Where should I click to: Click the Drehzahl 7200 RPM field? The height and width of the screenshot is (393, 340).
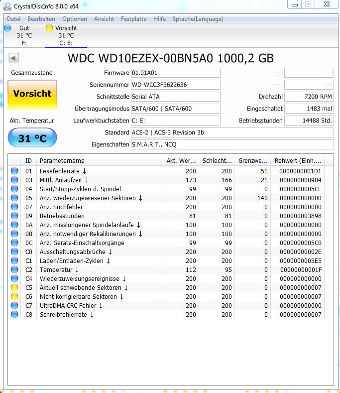309,97
